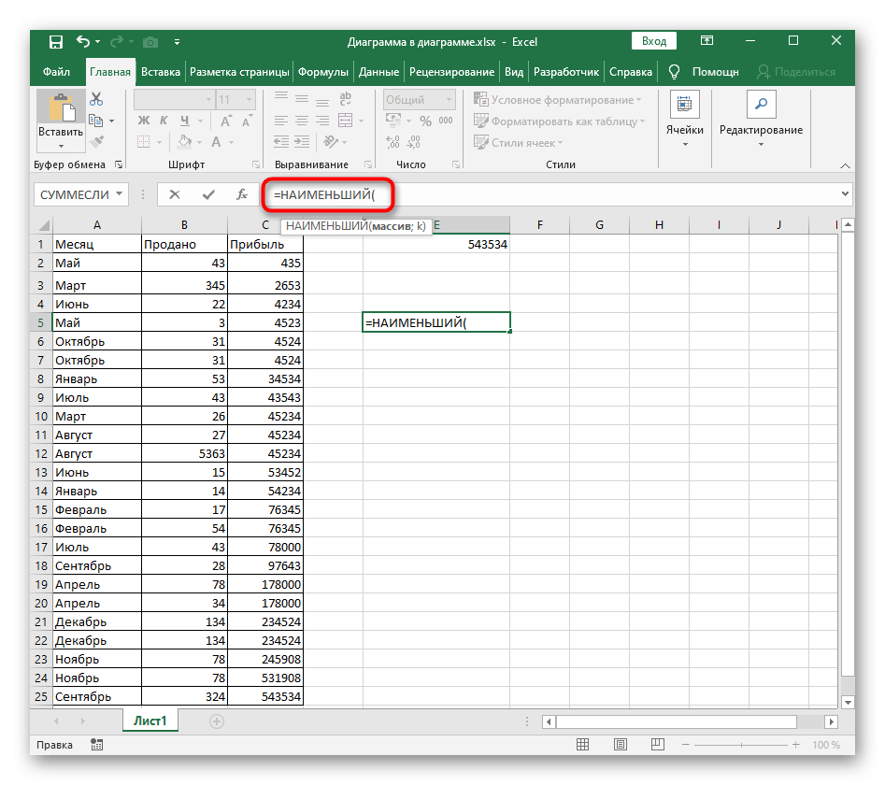885x785 pixels.
Task: Cancel formula entry with X icon
Action: [175, 194]
